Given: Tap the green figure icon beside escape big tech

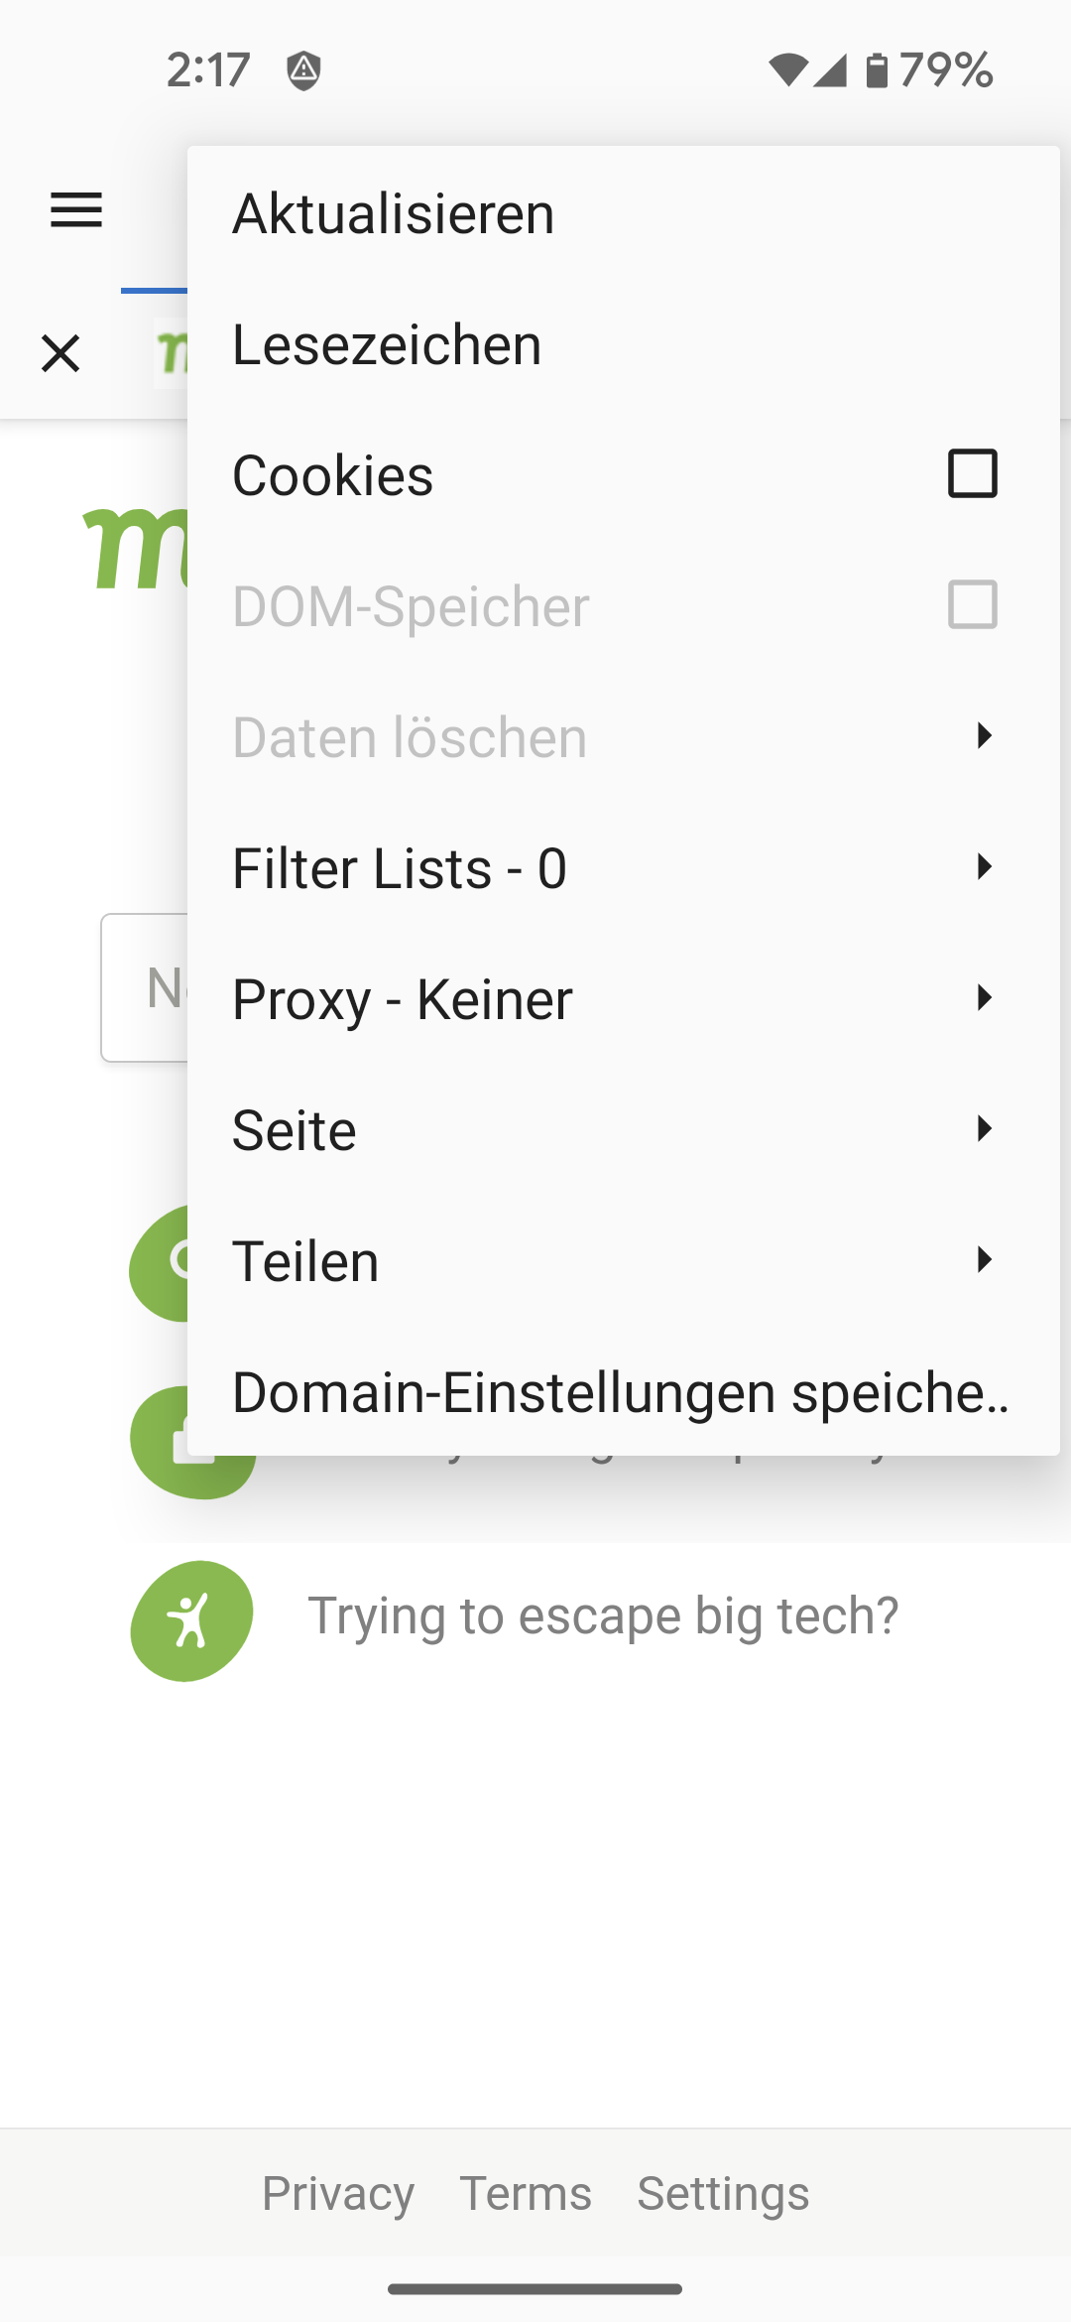Looking at the screenshot, I should 191,1619.
